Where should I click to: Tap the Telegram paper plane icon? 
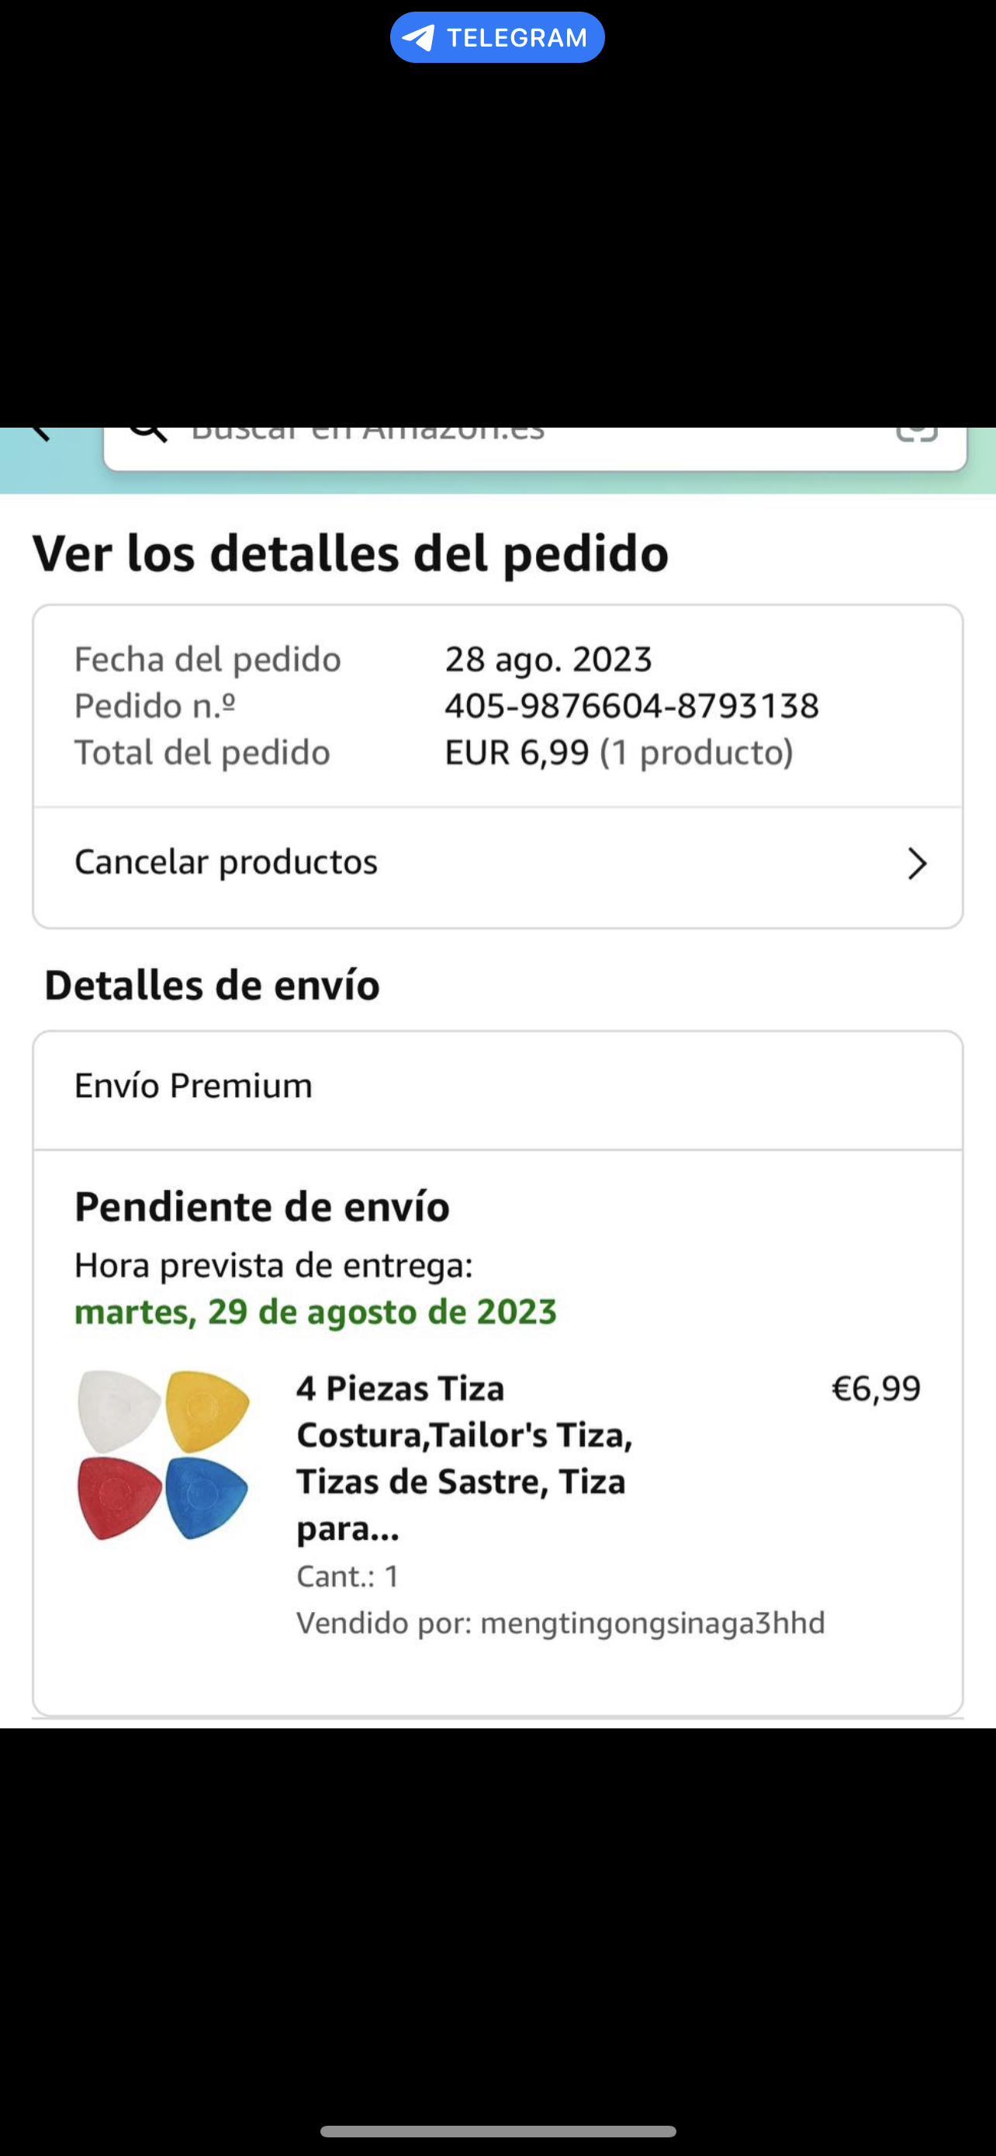pyautogui.click(x=418, y=38)
